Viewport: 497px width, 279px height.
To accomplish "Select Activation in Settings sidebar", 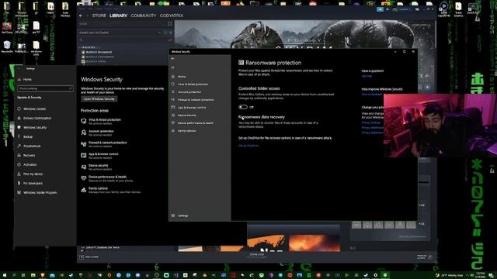I will point(30,165).
